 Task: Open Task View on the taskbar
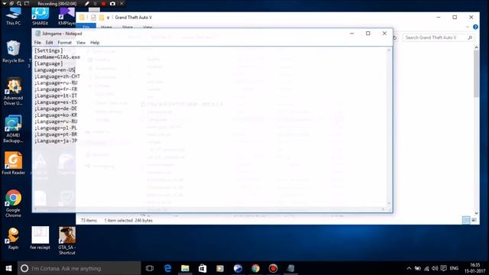click(150, 268)
